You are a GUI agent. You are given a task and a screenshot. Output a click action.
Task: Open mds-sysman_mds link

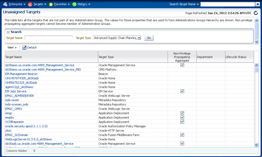17,104
